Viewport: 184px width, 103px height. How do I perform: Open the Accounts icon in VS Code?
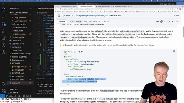[3, 84]
